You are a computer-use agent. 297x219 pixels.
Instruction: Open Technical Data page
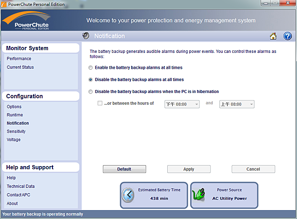[21, 186]
